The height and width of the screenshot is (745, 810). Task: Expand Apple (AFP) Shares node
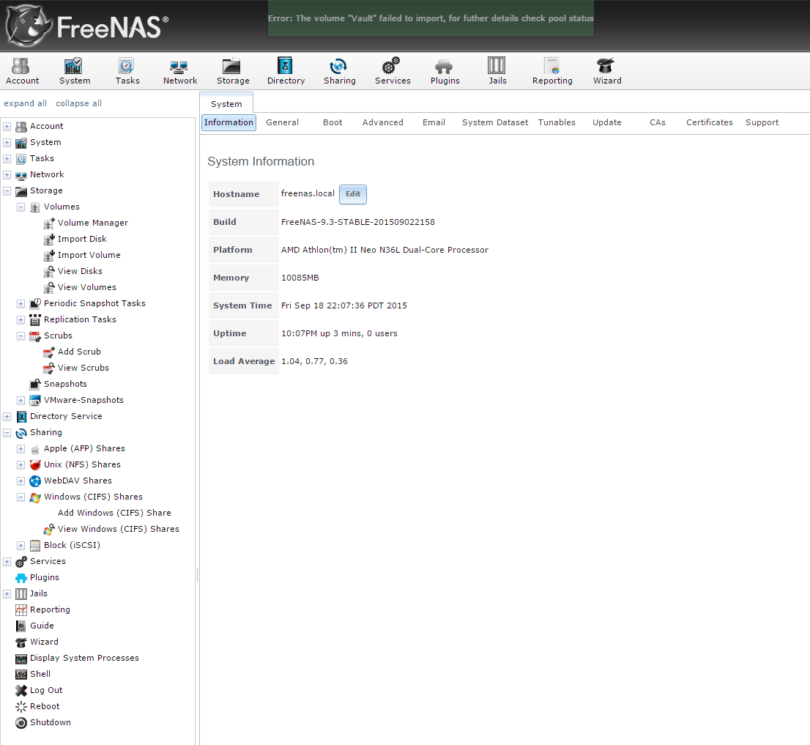click(x=21, y=448)
